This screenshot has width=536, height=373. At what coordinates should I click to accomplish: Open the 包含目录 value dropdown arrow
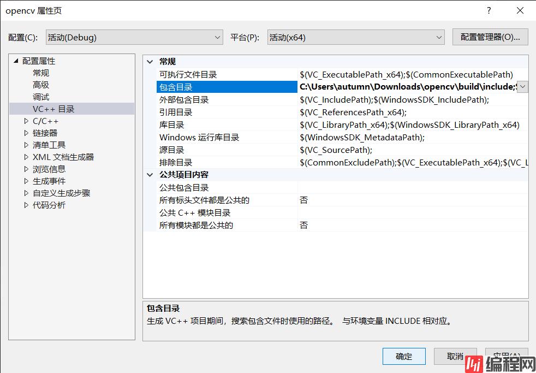tap(522, 87)
